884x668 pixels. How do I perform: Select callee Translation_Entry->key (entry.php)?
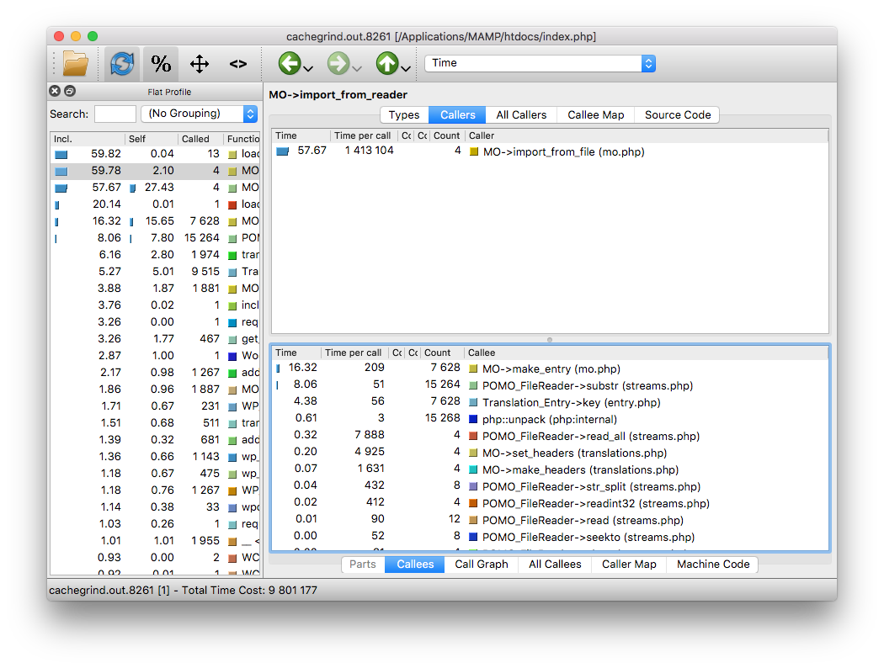coord(550,403)
